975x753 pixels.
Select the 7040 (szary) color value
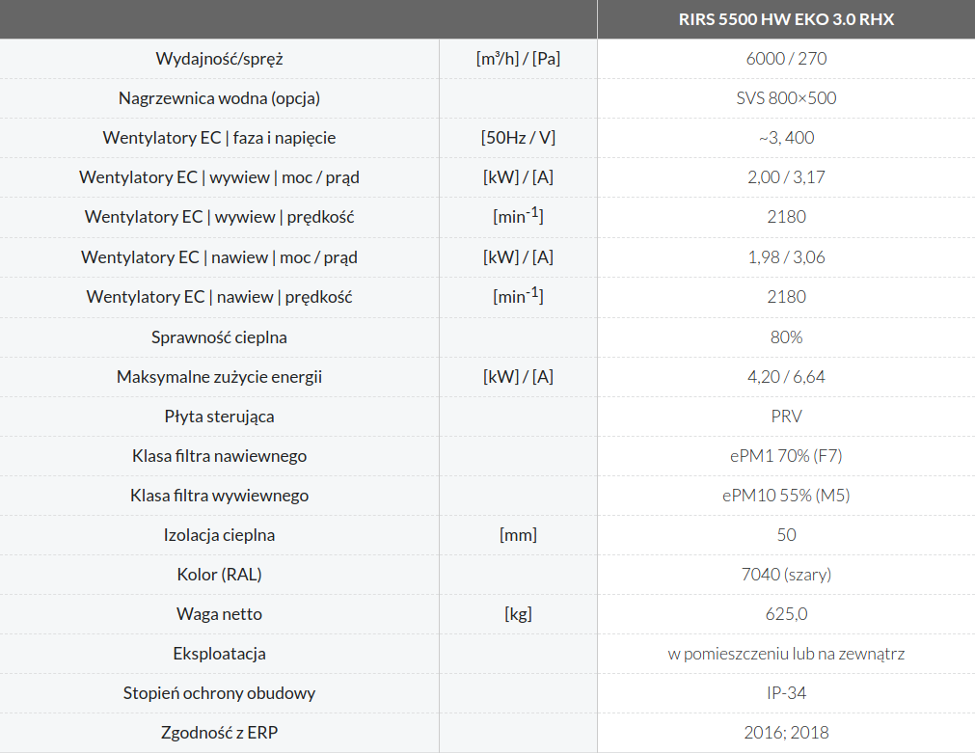[x=786, y=575]
